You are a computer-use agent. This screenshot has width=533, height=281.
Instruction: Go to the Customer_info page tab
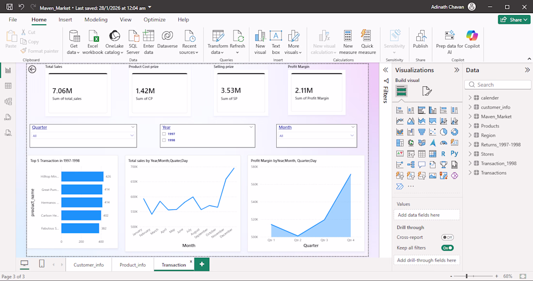89,265
